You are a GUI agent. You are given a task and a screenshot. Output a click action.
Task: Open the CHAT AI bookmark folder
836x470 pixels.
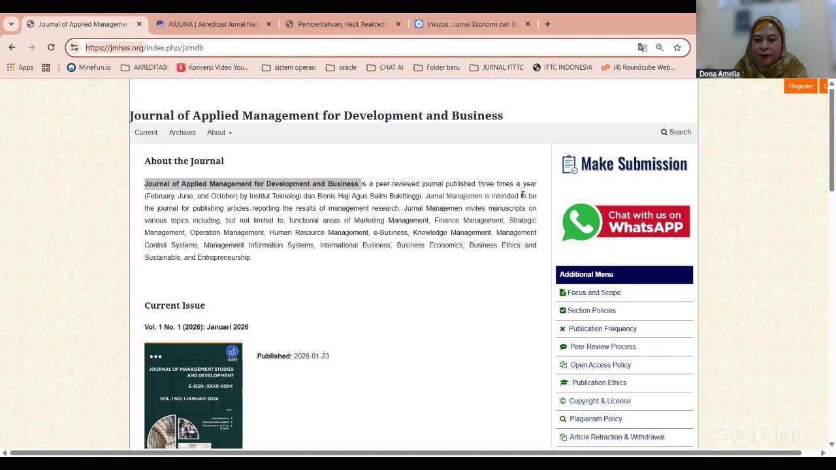point(385,67)
